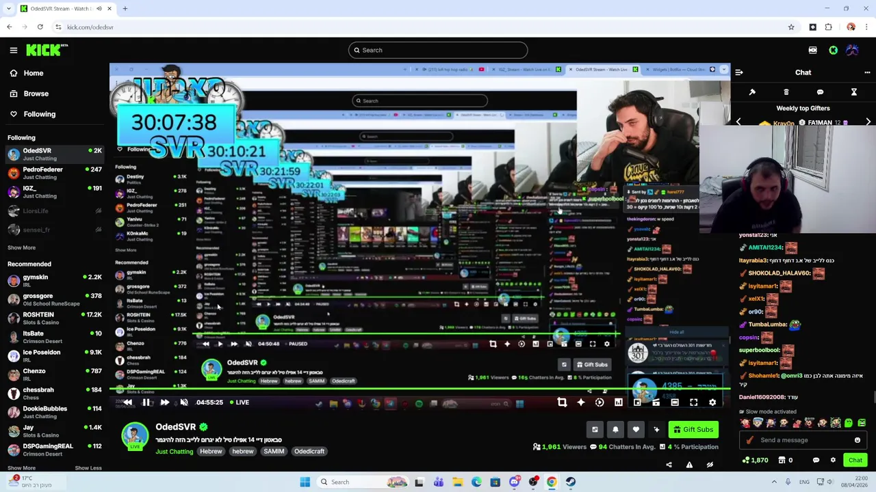The height and width of the screenshot is (492, 876).
Task: Click the green Chat send button
Action: pos(855,461)
